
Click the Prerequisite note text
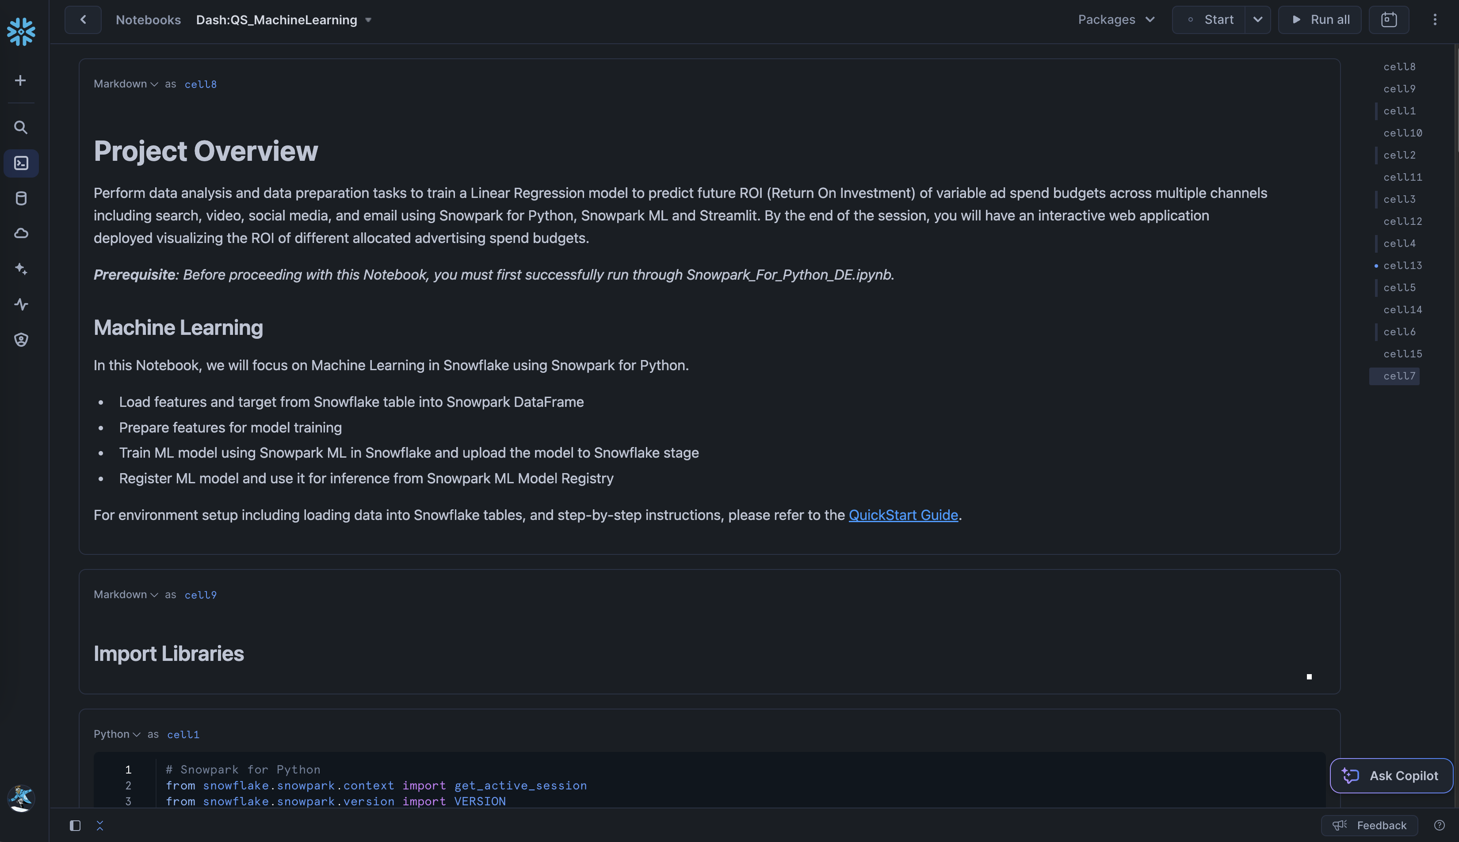[494, 275]
